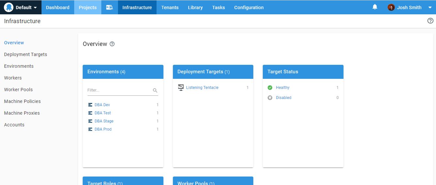Screen dimensions: 436x185
Task: Click the Default space name
Action: tap(24, 7)
